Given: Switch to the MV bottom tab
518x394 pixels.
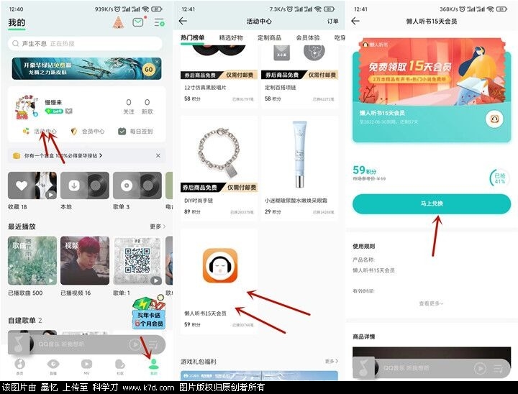Looking at the screenshot, I should click(86, 367).
